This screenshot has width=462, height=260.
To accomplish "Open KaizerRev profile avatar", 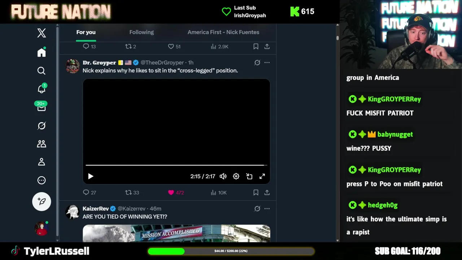I will pyautogui.click(x=73, y=212).
